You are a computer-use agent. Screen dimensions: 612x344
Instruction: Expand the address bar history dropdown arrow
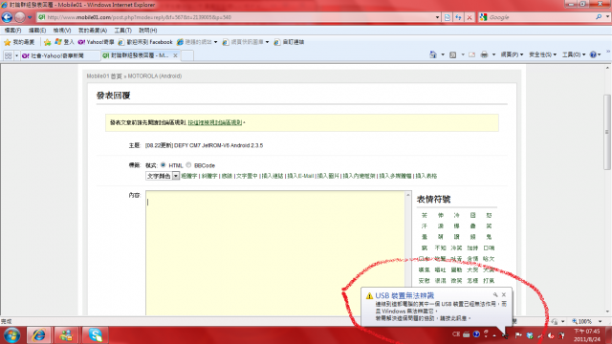pyautogui.click(x=438, y=17)
